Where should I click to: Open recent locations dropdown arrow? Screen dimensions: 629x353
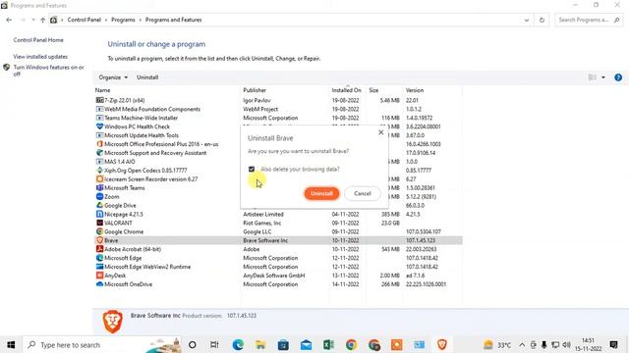33,20
